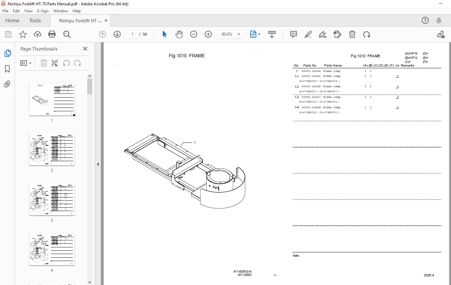
Task: Open the Edit PDF stamp tool
Action: click(x=338, y=34)
